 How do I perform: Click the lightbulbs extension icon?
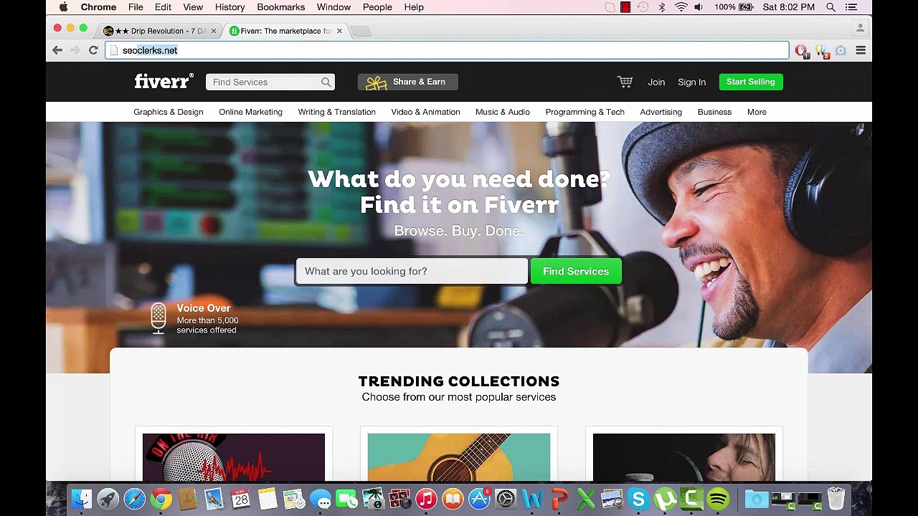point(822,51)
